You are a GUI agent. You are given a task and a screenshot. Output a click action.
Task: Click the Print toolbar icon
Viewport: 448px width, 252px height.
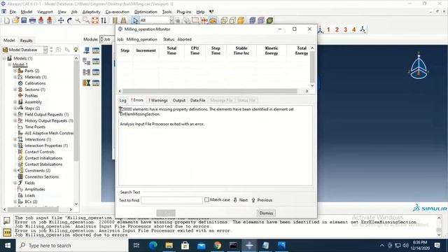click(32, 20)
